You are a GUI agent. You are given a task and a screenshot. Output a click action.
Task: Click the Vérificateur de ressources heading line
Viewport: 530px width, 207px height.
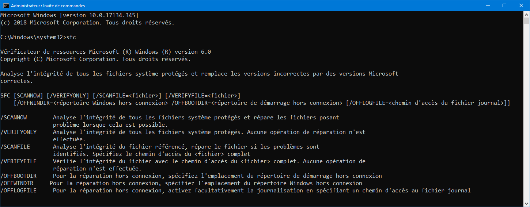click(x=106, y=52)
